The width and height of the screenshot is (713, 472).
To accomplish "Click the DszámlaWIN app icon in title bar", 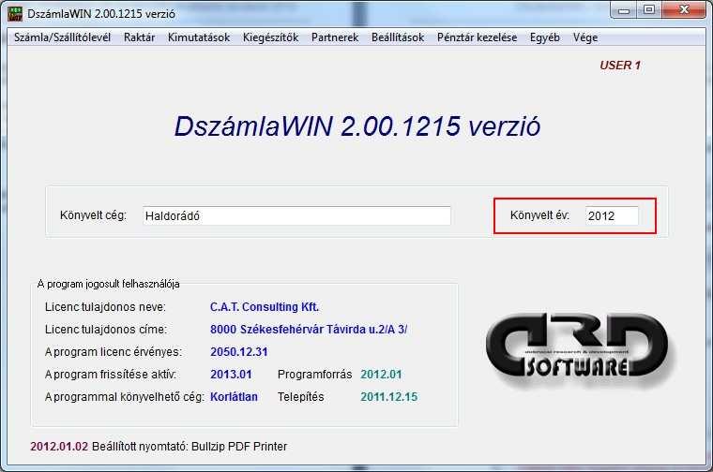I will coord(15,14).
